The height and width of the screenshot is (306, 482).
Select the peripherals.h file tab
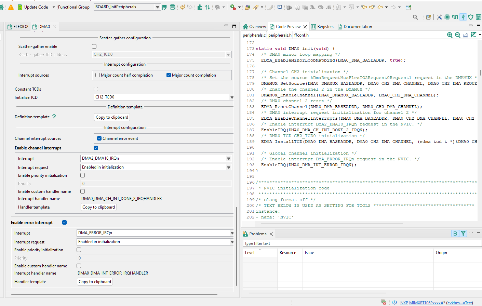click(280, 35)
